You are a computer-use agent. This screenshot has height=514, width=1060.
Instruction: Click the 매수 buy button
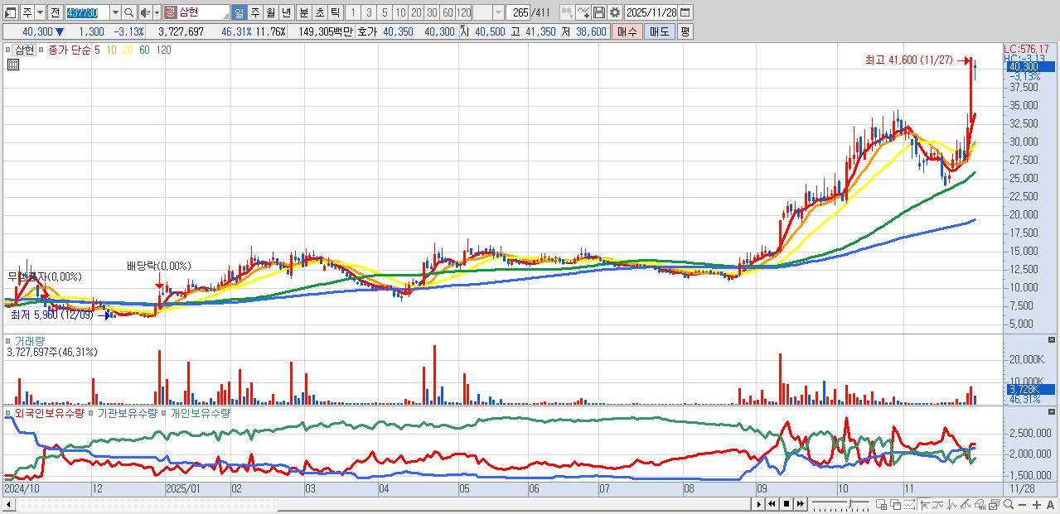coord(627,31)
